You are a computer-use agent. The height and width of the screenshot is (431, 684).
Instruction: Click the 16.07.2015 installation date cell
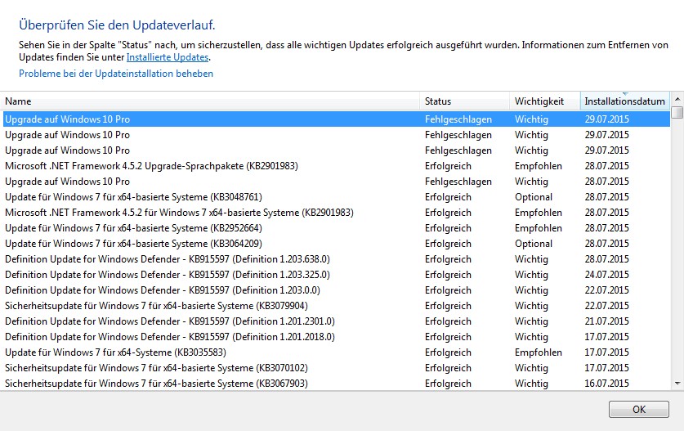(607, 384)
